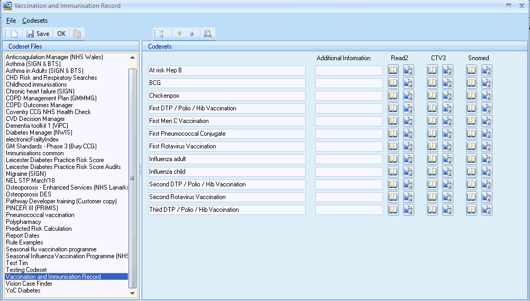This screenshot has height=301, width=530.
Task: Open Read2 book icon for Third DTP row
Action: click(393, 210)
